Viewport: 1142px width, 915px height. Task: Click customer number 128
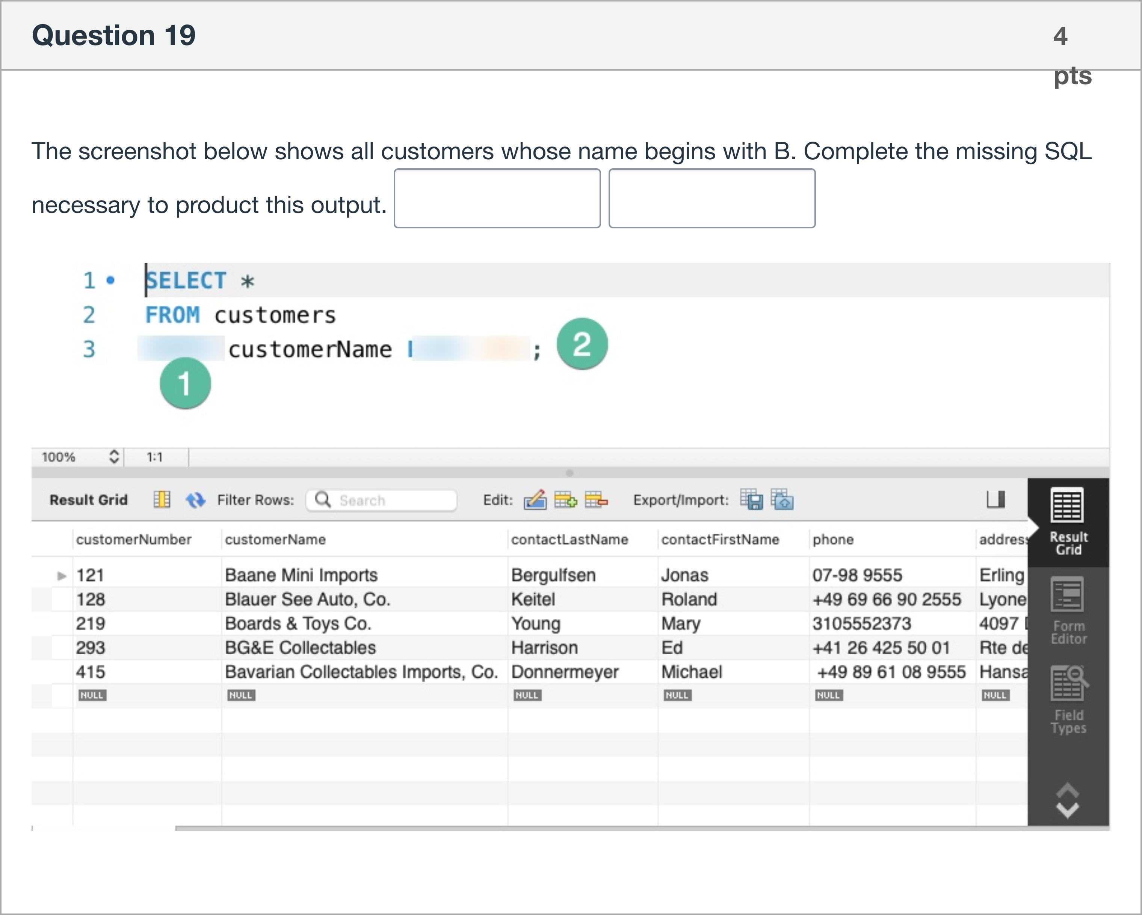(91, 599)
